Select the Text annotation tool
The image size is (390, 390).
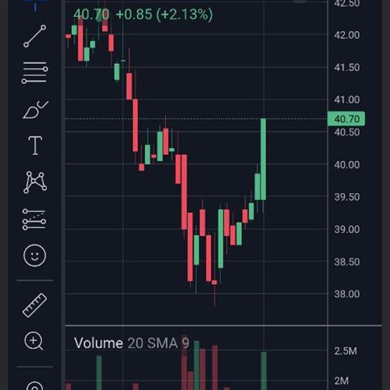[35, 146]
